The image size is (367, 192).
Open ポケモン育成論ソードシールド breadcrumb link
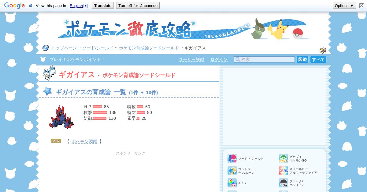149,48
